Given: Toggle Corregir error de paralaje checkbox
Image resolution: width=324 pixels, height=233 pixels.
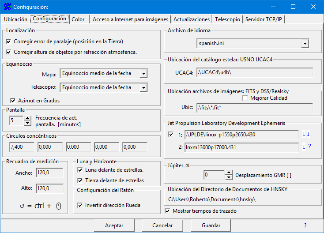Looking at the screenshot, I should pyautogui.click(x=9, y=41).
